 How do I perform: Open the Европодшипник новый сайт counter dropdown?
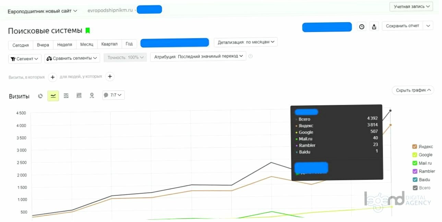42,11
